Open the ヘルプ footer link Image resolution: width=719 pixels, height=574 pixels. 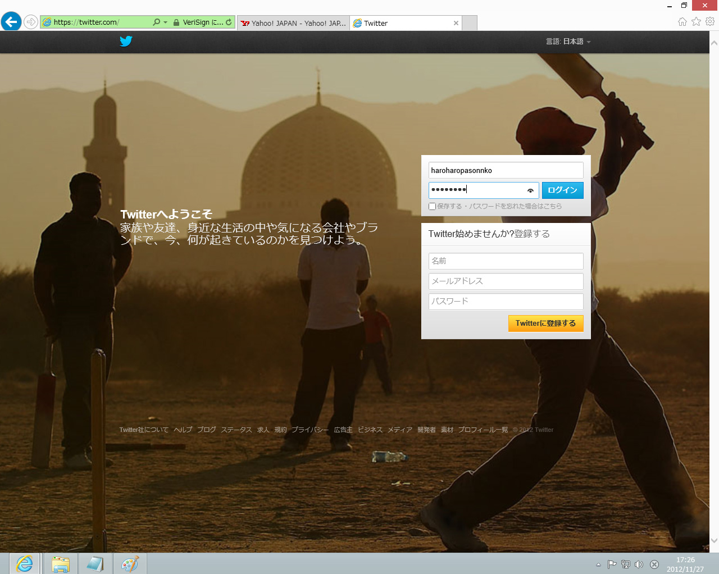tap(183, 430)
